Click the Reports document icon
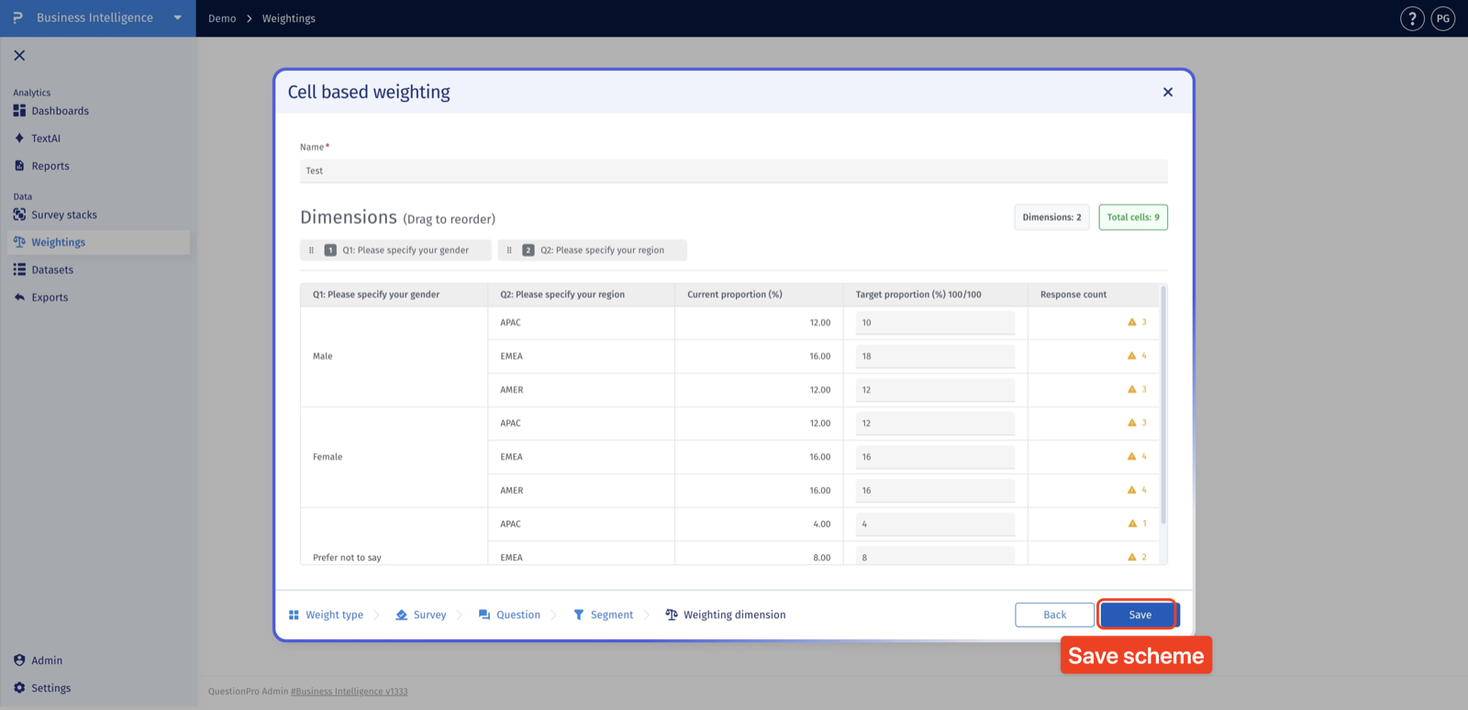Viewport: 1468px width, 710px height. 19,166
